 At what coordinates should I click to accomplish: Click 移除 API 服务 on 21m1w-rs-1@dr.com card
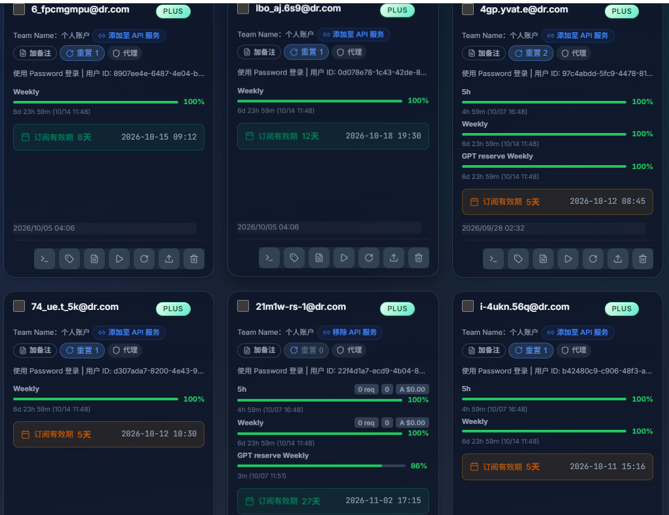350,332
